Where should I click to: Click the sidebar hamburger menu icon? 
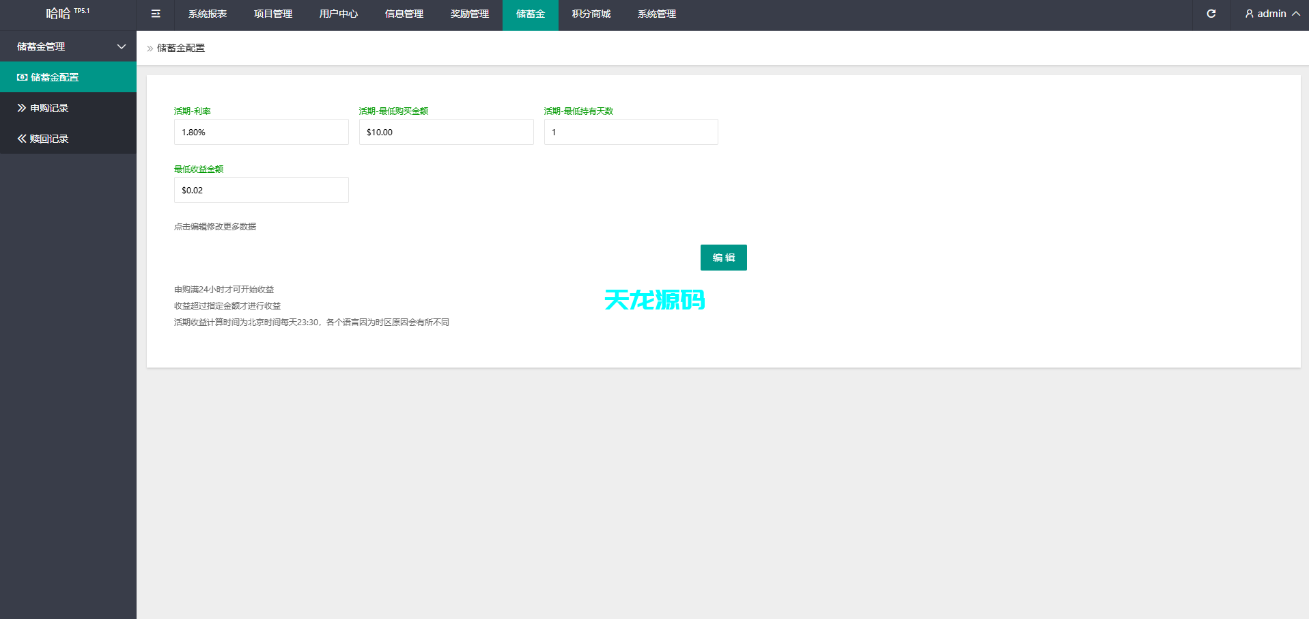point(155,14)
